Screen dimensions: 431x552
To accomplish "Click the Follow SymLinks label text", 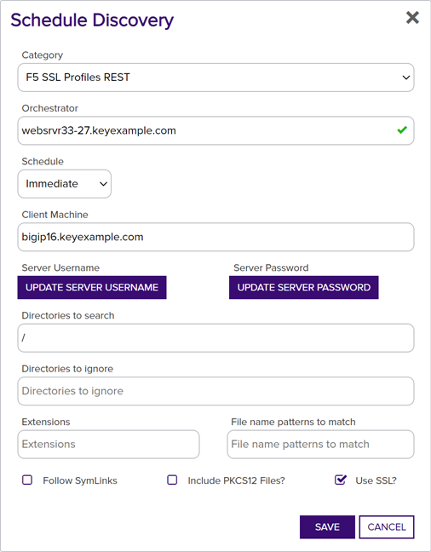I will point(80,481).
